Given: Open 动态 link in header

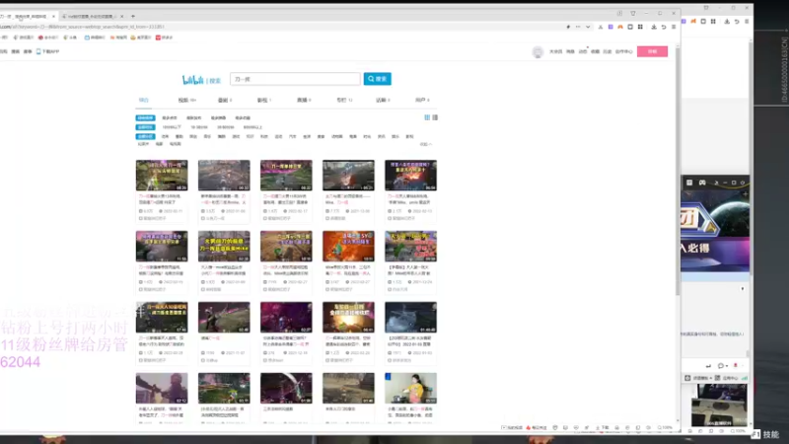Looking at the screenshot, I should point(583,52).
